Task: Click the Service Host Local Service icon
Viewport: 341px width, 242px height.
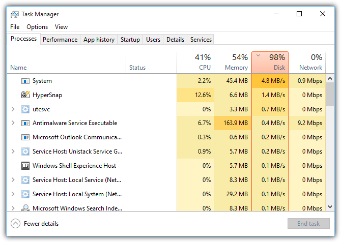Action: pyautogui.click(x=25, y=180)
